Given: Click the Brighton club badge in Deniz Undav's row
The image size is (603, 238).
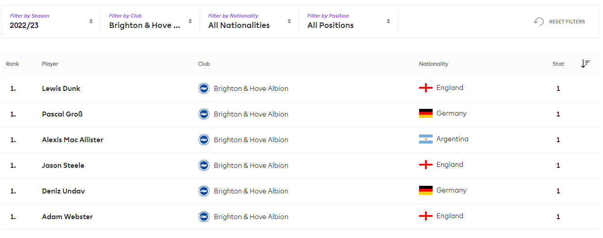Looking at the screenshot, I should (204, 191).
